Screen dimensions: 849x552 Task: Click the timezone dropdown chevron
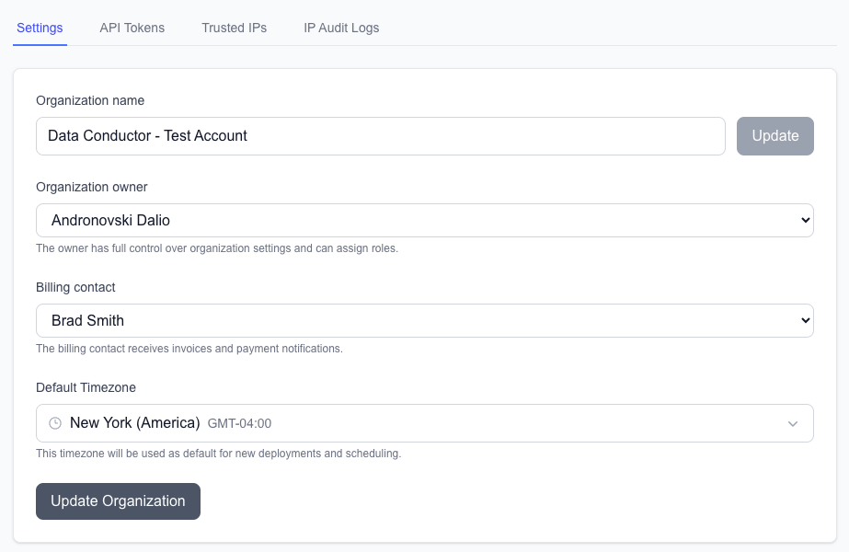(x=793, y=423)
